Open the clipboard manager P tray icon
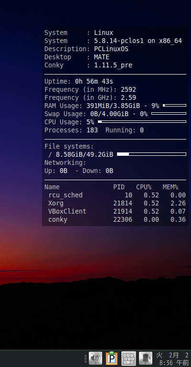The image size is (191, 367). [112, 358]
